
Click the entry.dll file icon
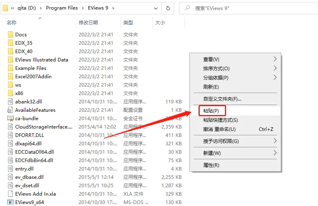click(x=10, y=168)
